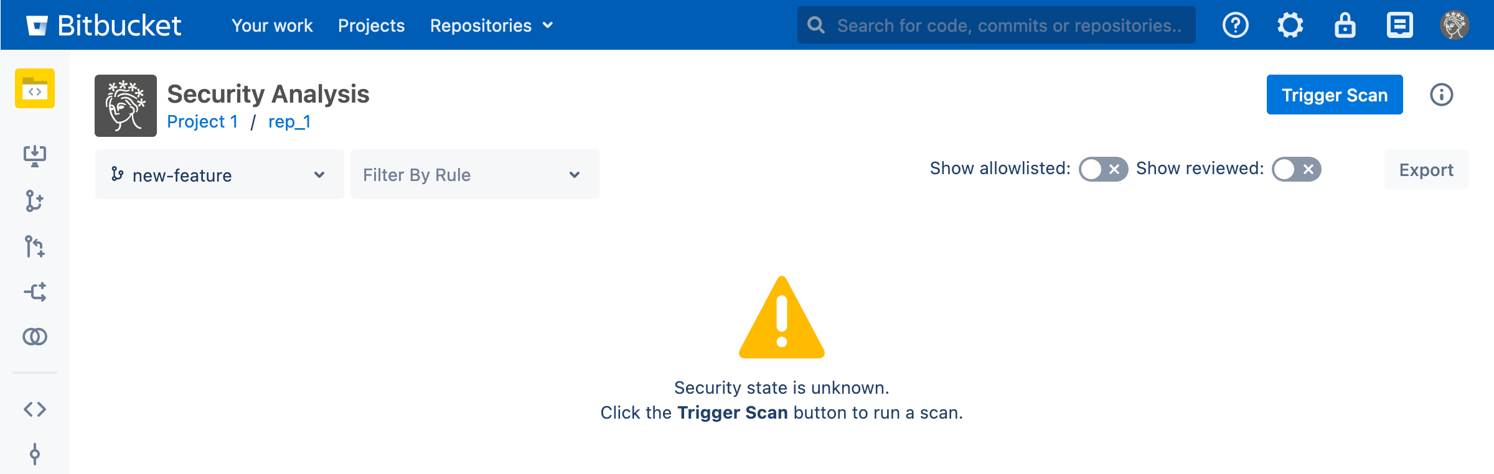Image resolution: width=1494 pixels, height=474 pixels.
Task: Open the Source code view icon
Action: point(35,409)
